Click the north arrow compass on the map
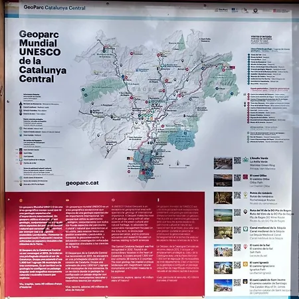 pyautogui.click(x=178, y=163)
